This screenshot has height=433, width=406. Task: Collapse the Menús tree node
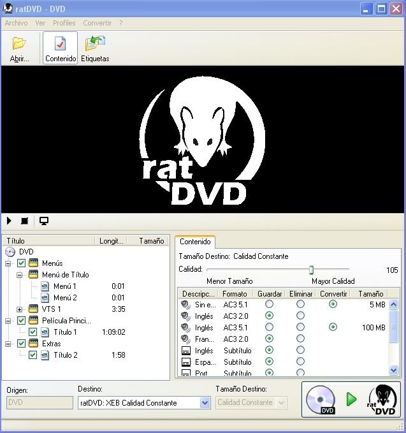(8, 263)
